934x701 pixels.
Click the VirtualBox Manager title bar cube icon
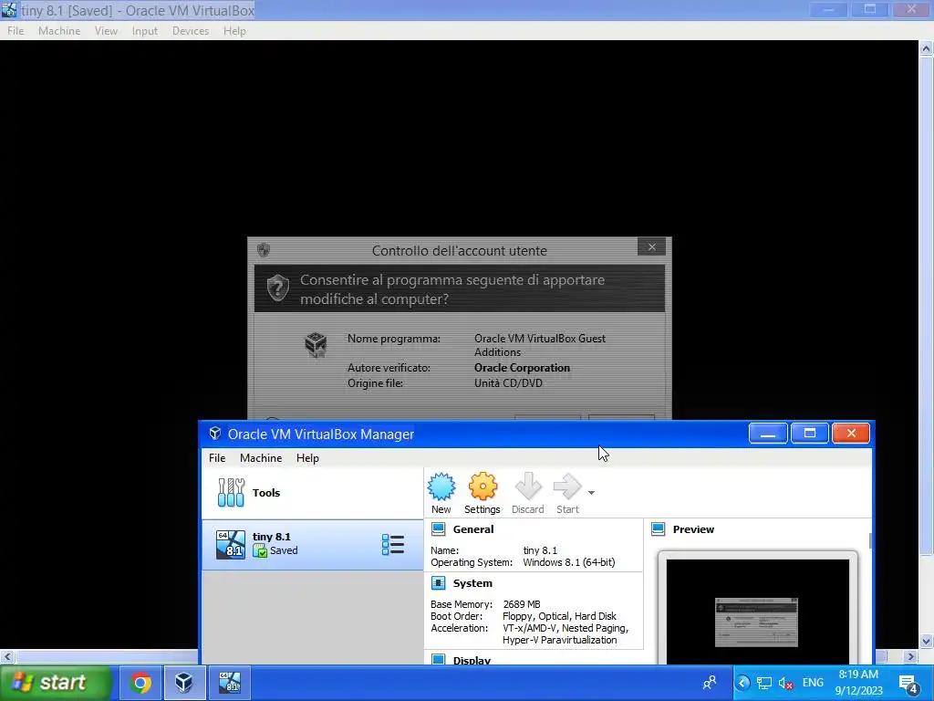point(215,434)
